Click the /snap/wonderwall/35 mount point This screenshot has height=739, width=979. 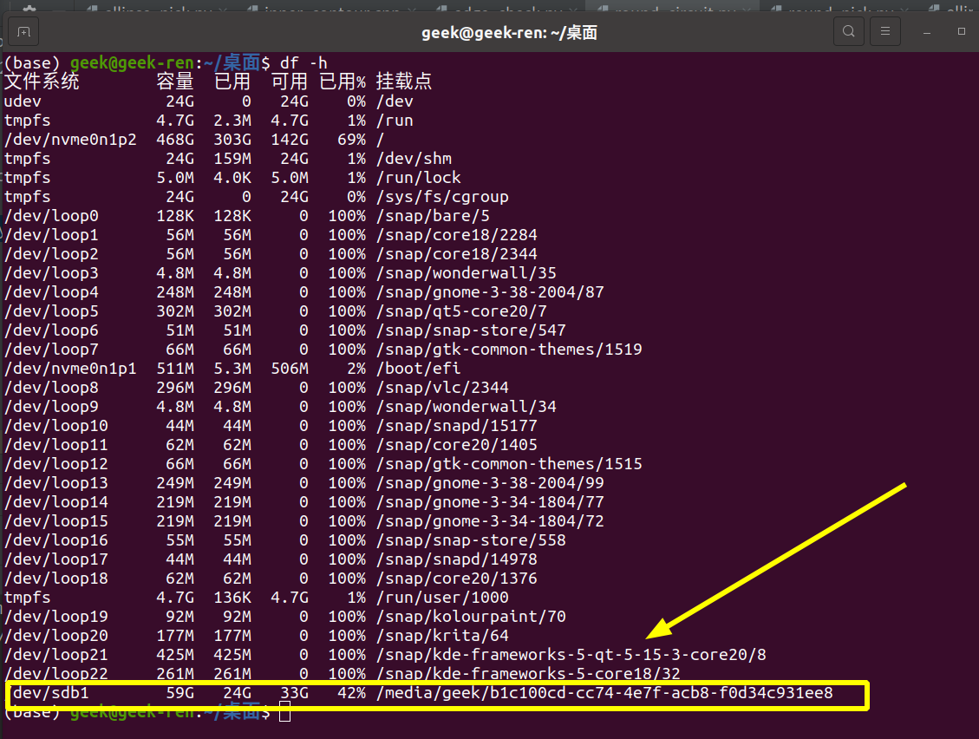coord(467,273)
